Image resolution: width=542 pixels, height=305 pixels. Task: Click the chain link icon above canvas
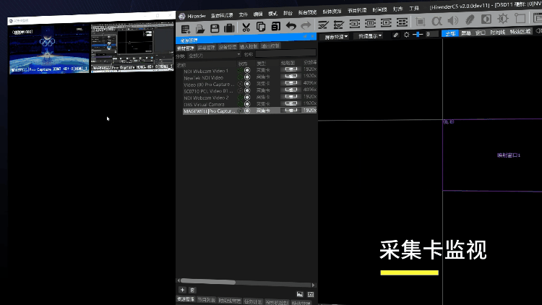(x=396, y=35)
